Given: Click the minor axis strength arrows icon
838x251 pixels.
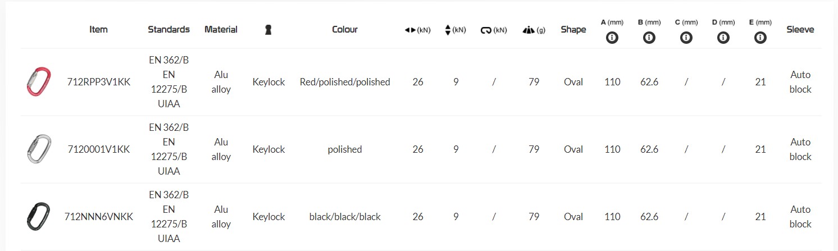Looking at the screenshot, I should tap(448, 30).
